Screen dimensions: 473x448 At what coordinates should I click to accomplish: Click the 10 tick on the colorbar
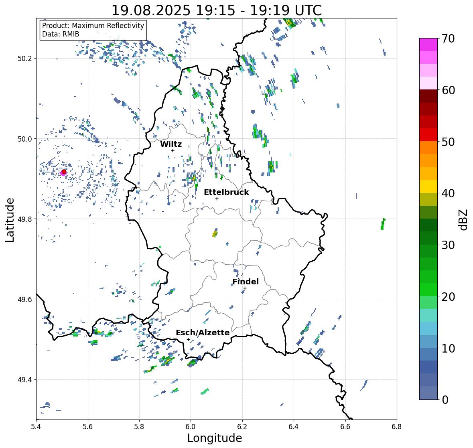[x=448, y=348]
